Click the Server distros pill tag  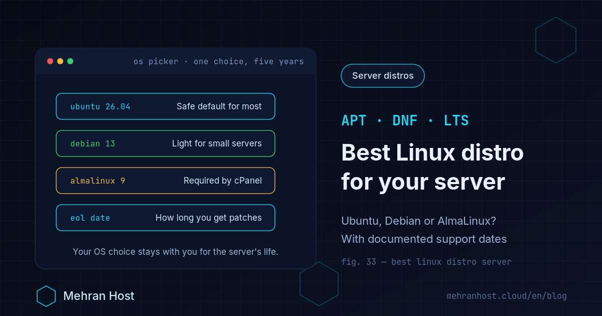[383, 76]
